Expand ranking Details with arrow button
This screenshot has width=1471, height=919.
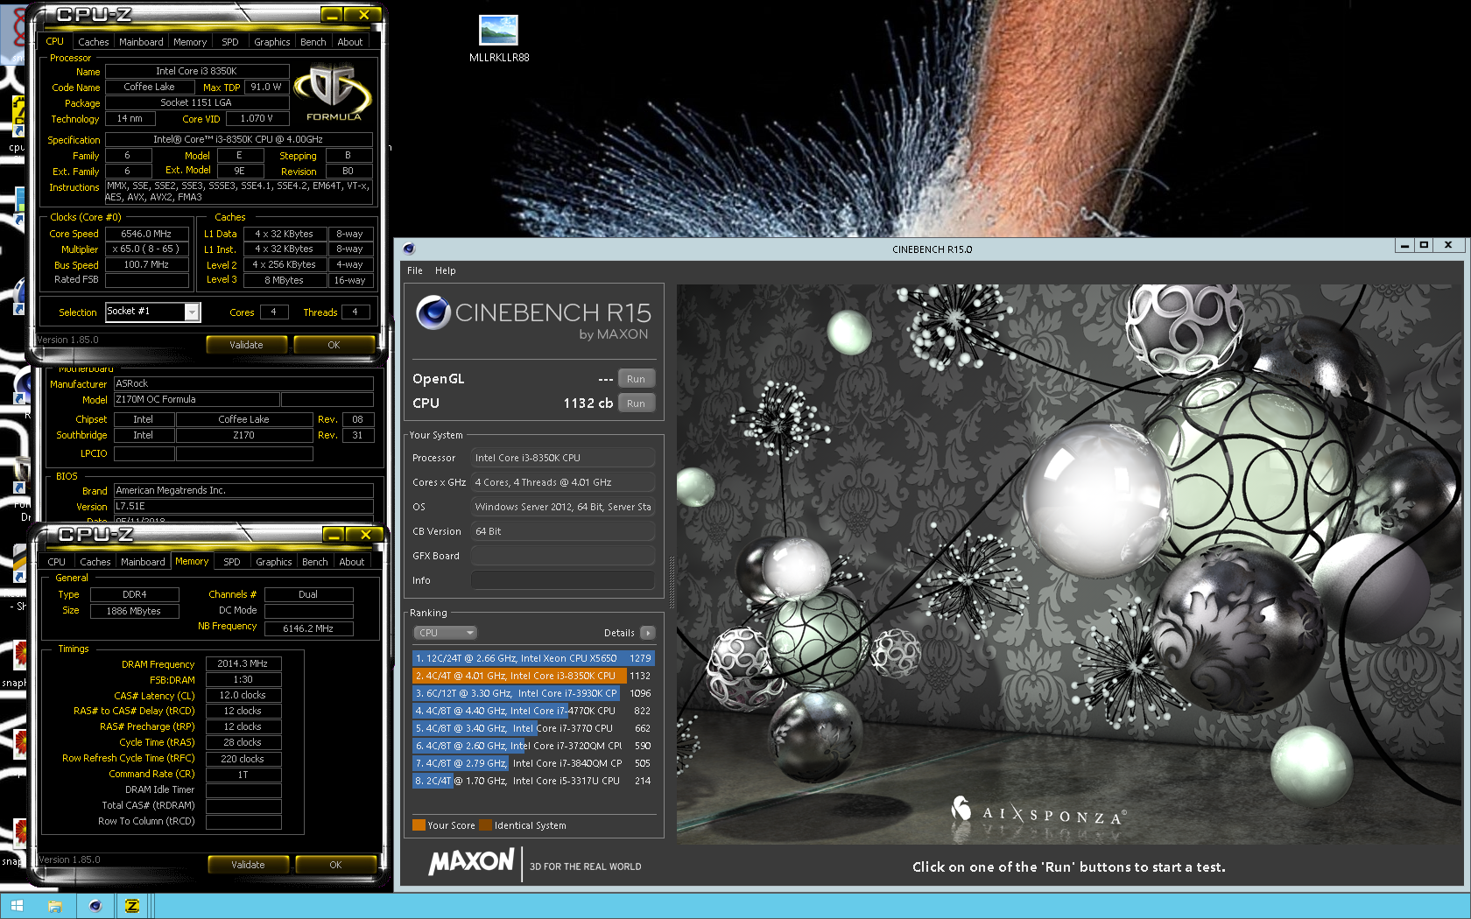tap(648, 633)
